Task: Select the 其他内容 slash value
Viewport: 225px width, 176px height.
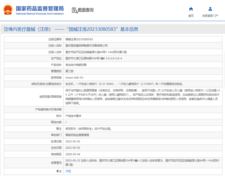Action: point(66,122)
